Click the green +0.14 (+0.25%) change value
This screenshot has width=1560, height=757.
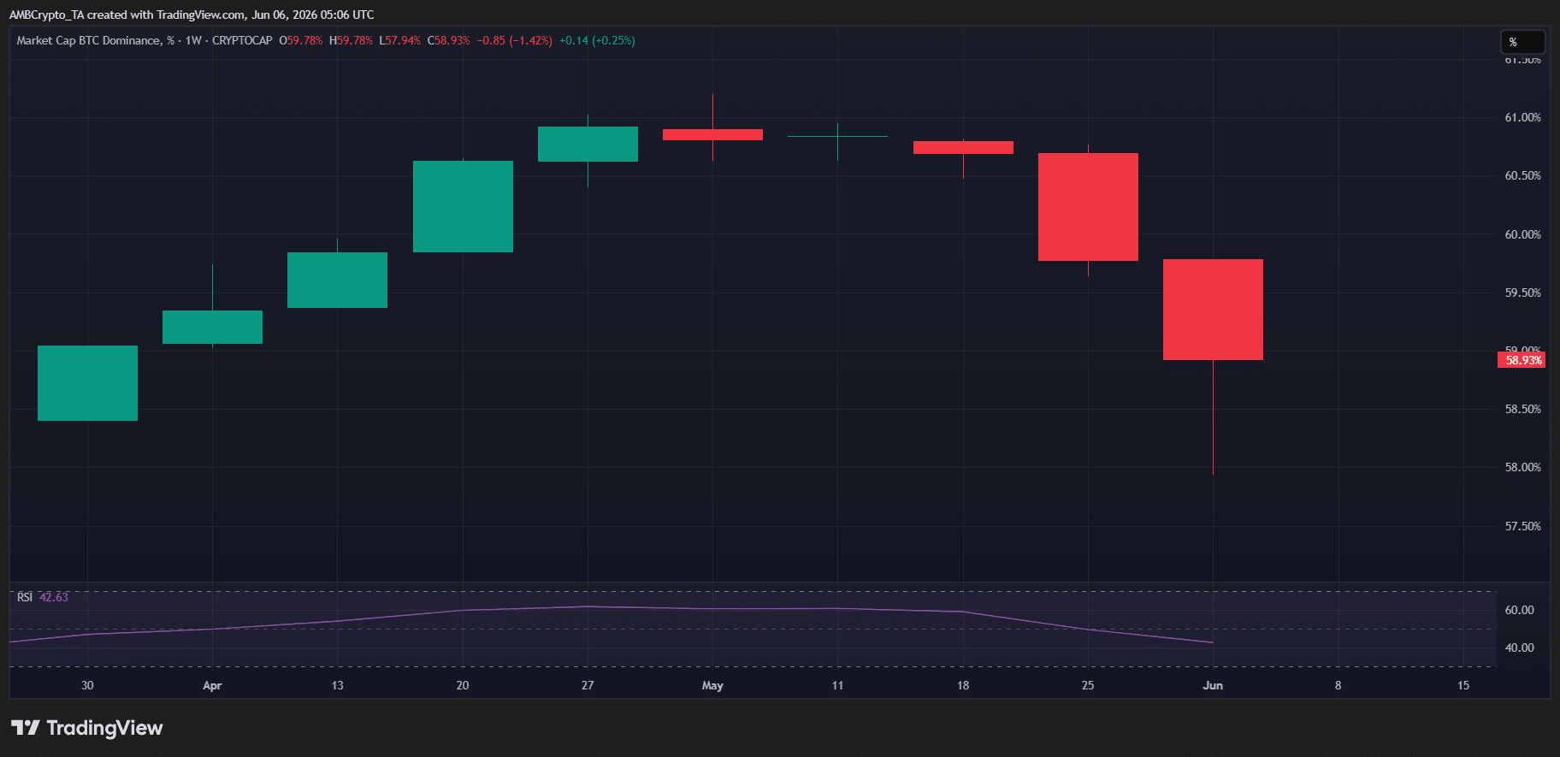click(x=597, y=40)
